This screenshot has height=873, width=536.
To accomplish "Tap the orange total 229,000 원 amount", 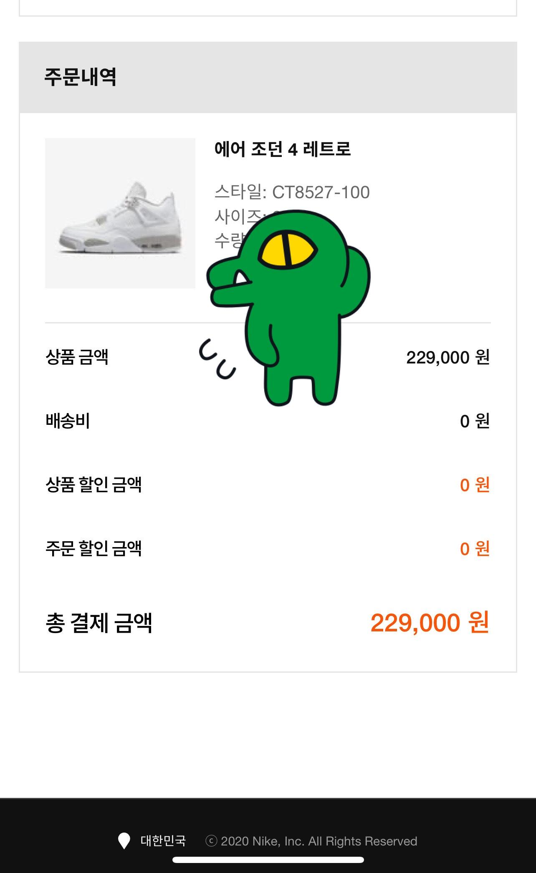I will point(430,623).
